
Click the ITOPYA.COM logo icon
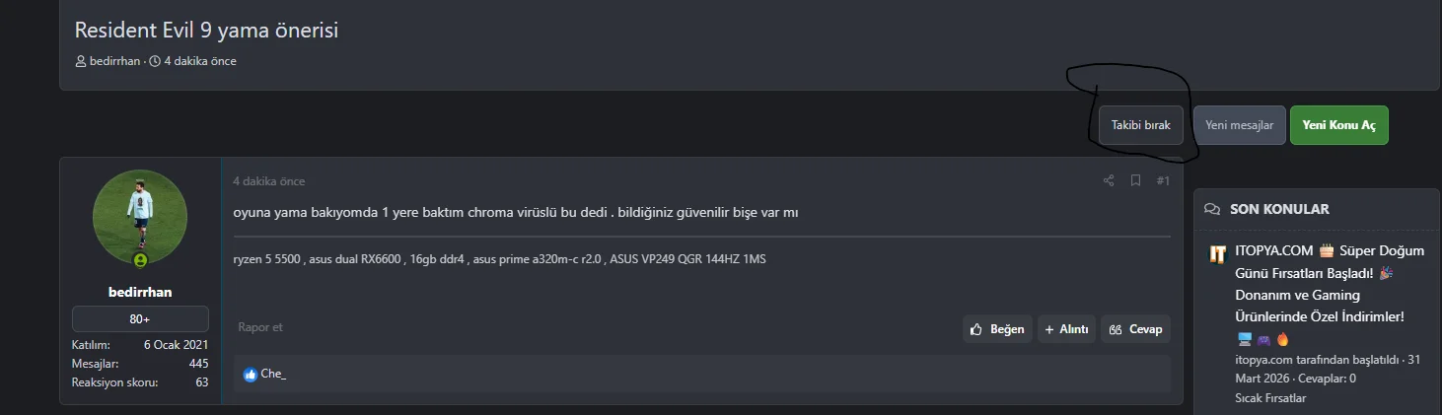coord(1217,254)
